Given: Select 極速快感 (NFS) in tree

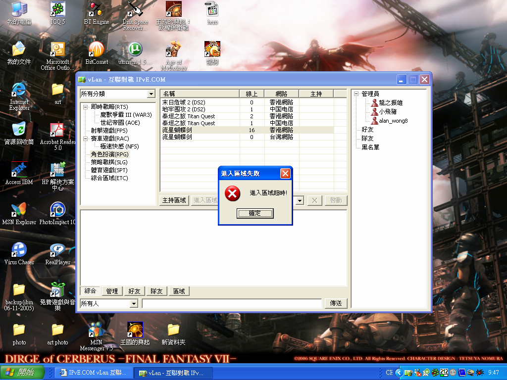Looking at the screenshot, I should click(x=119, y=146).
